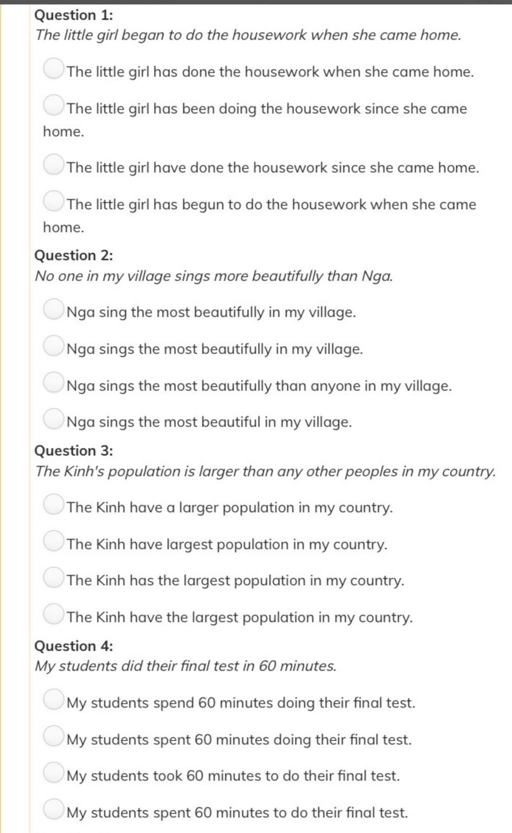Click the Question 4 prompt about final test

[185, 666]
